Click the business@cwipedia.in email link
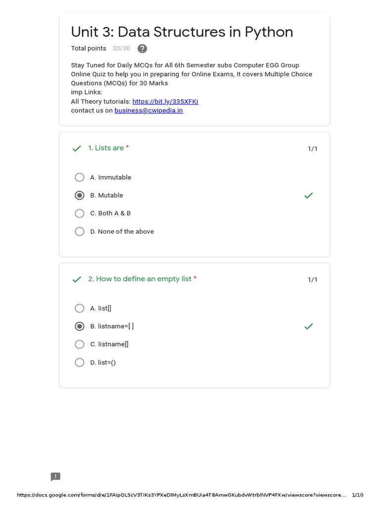This screenshot has height=507, width=380. coord(148,110)
